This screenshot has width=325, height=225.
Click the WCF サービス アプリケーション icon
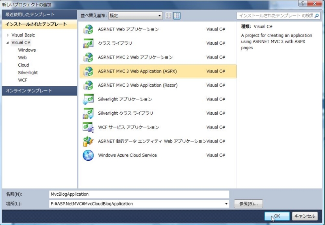click(x=88, y=127)
